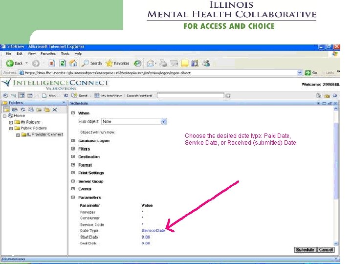Expand the Format section
Screen dimensions: 352x264
click(x=73, y=165)
